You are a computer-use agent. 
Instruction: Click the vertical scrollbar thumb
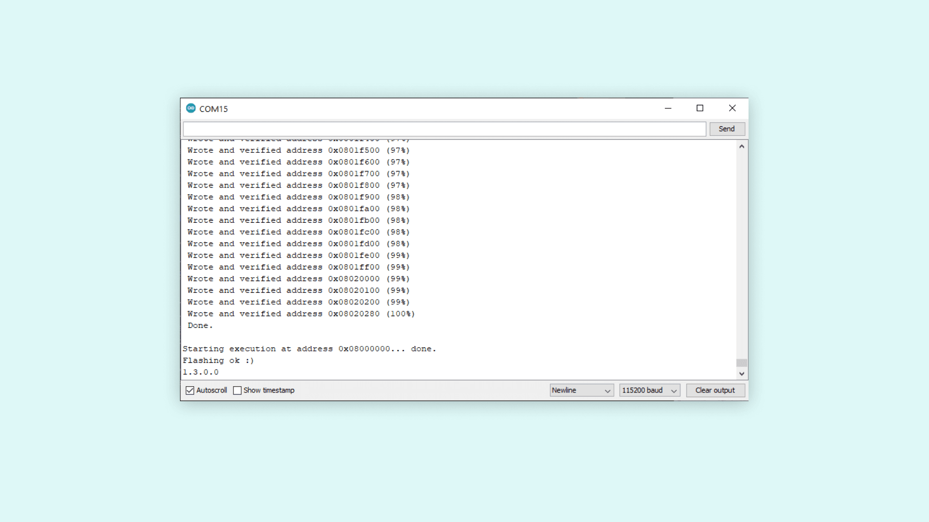(741, 363)
